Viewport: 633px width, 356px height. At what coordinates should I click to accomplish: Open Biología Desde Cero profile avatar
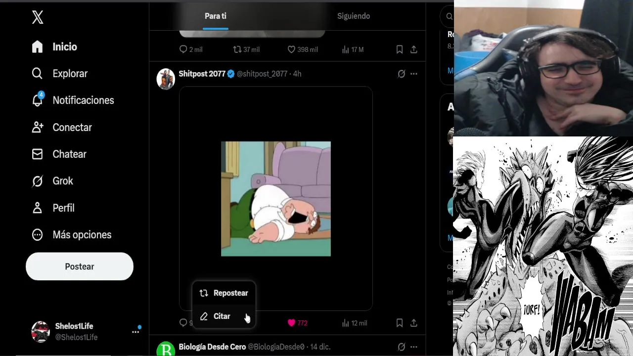166,349
